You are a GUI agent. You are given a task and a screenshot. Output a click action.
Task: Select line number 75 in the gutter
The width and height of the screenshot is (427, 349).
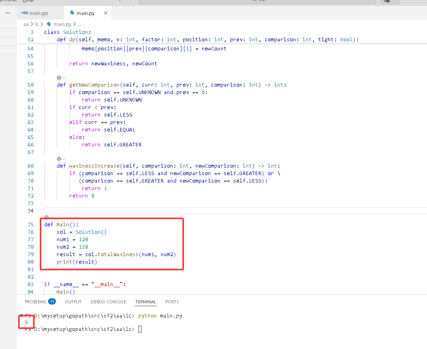[30, 224]
